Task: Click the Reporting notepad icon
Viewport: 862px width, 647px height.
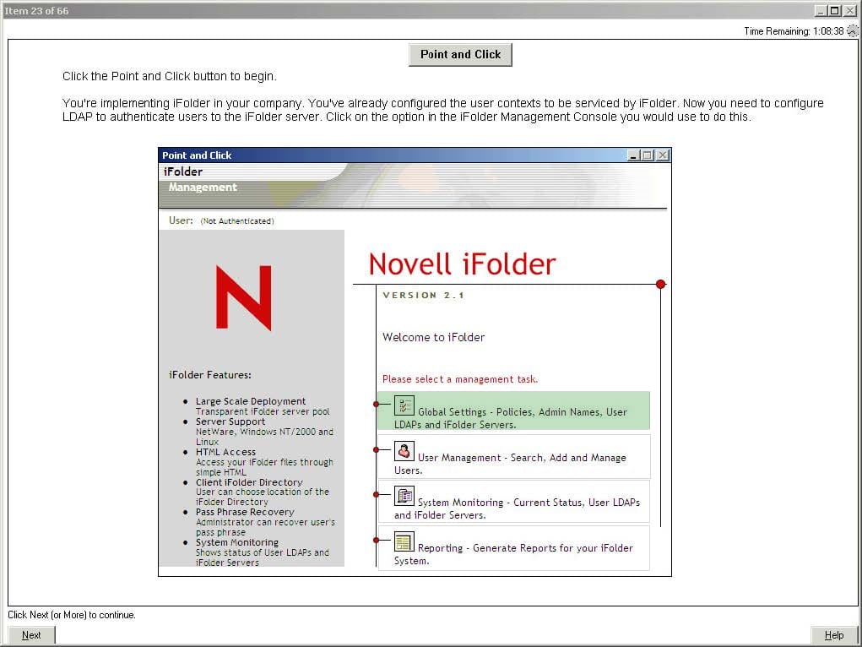Action: click(404, 542)
